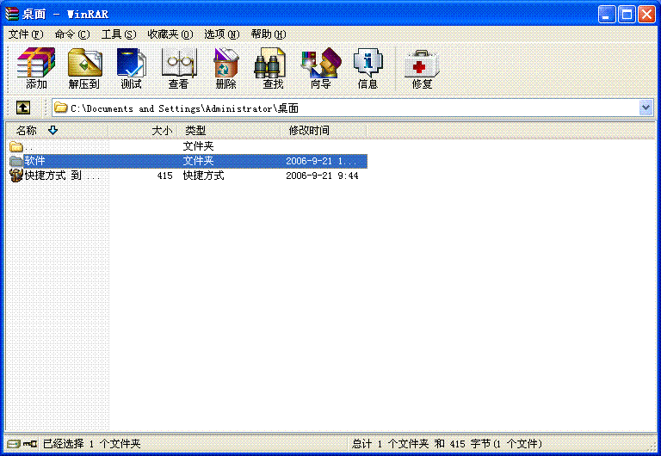This screenshot has width=661, height=456.
Task: Open the 帮助(H) menu
Action: coord(269,34)
